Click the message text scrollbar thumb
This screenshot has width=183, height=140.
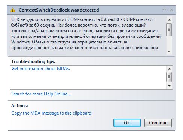click(169, 30)
